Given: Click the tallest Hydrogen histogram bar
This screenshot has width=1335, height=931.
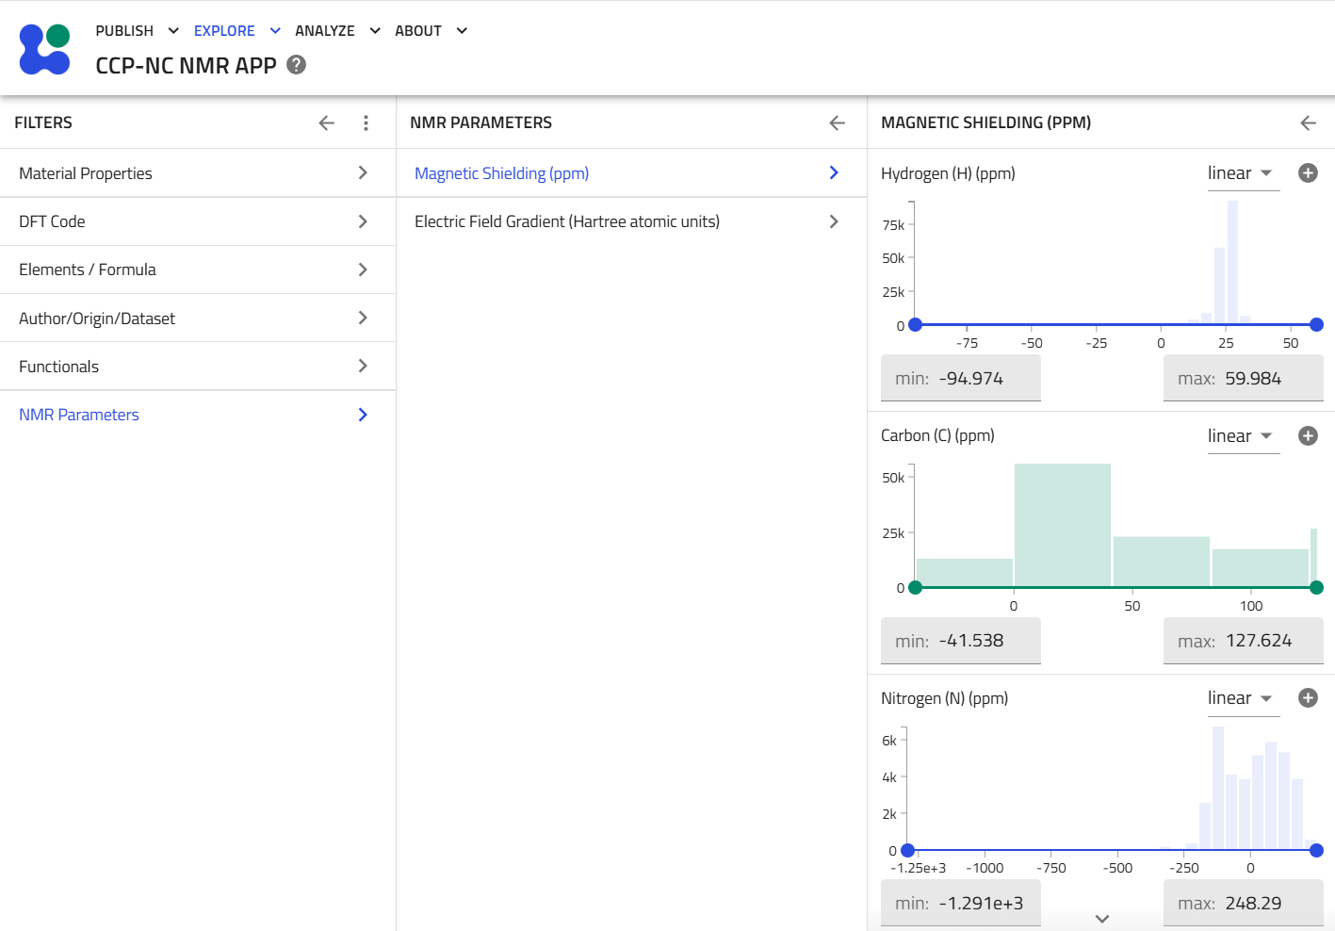Looking at the screenshot, I should pyautogui.click(x=1232, y=262).
